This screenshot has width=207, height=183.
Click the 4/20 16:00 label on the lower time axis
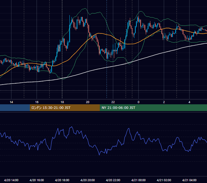(x=37, y=180)
